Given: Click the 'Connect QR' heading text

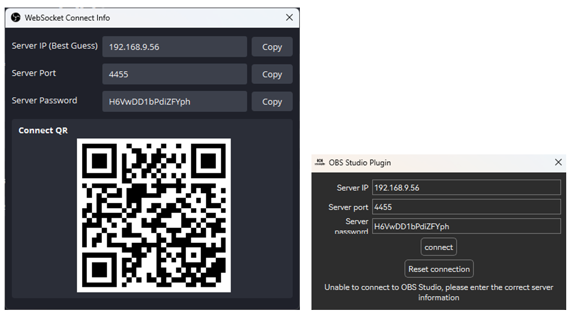Looking at the screenshot, I should [x=43, y=131].
